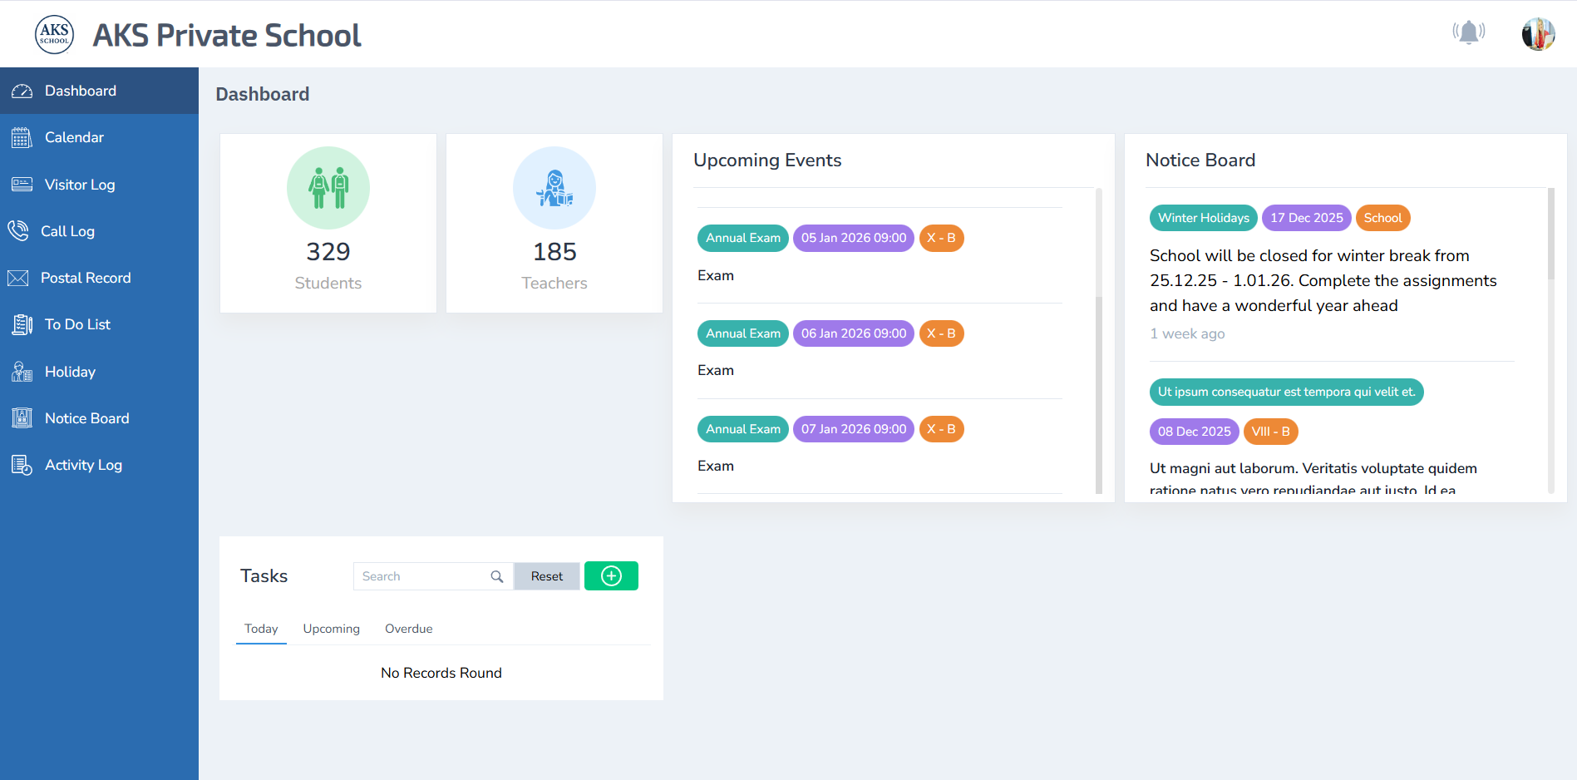Viewport: 1577px width, 780px height.
Task: Switch to the Upcoming tasks tab
Action: (331, 629)
